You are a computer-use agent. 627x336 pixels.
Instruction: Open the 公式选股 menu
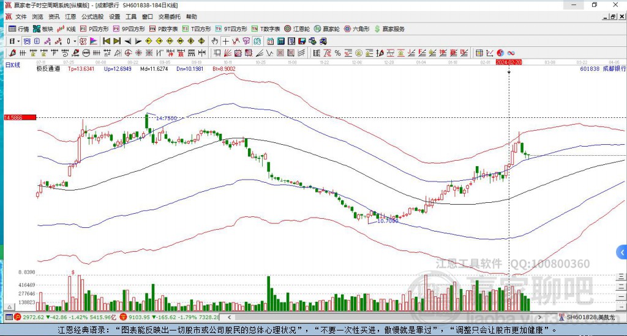92,16
